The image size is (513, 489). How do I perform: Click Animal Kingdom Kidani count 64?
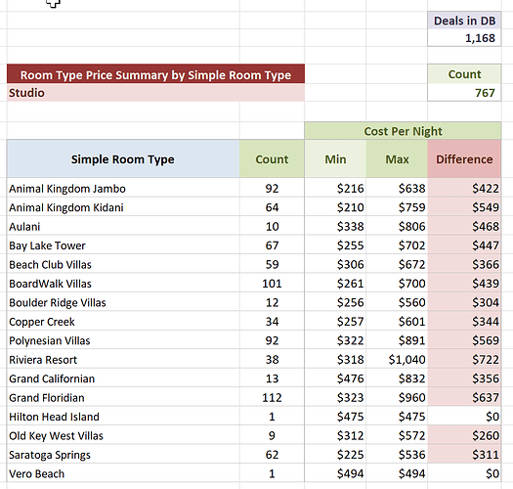(x=272, y=207)
